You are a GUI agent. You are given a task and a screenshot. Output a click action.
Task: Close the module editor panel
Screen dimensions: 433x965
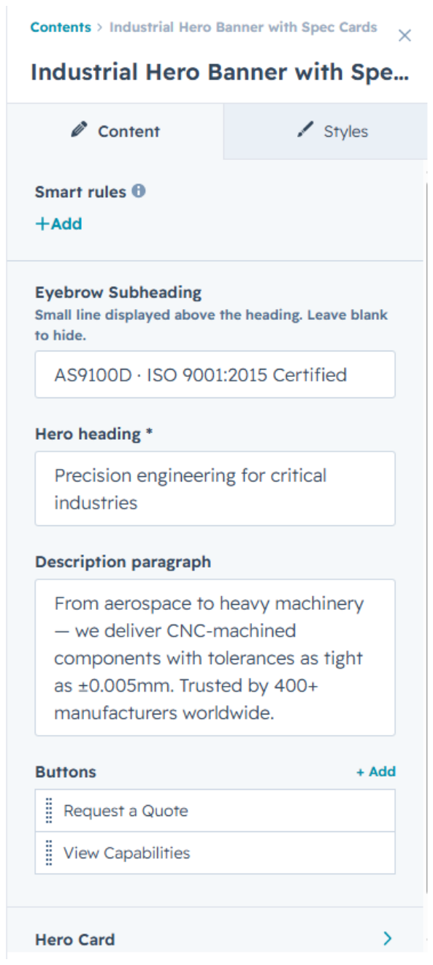[405, 35]
